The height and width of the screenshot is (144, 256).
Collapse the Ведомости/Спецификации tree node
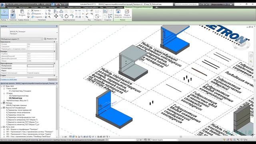click(2, 108)
